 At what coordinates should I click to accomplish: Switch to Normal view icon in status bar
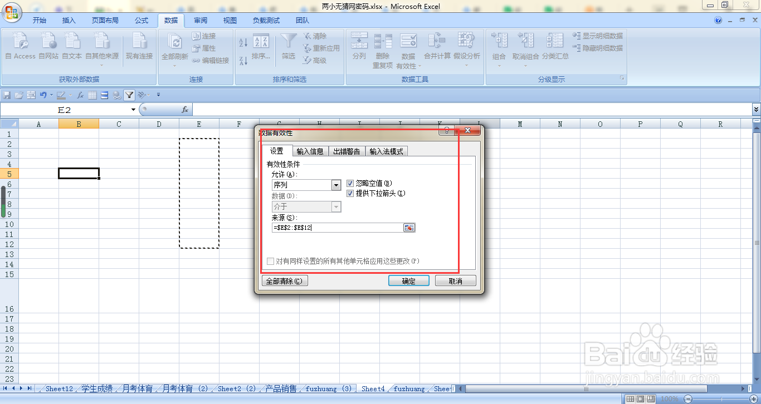tap(630, 399)
